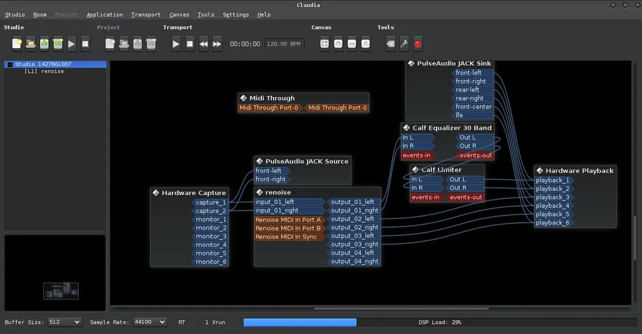Click the transport fast-forward button
The width and height of the screenshot is (642, 334).
(x=217, y=44)
